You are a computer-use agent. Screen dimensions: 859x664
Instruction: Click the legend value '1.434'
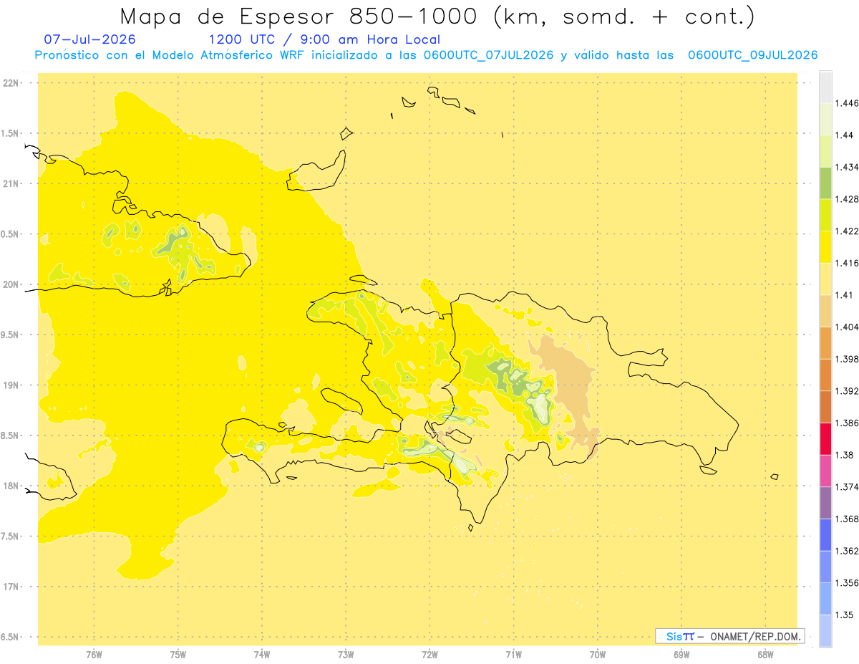847,167
